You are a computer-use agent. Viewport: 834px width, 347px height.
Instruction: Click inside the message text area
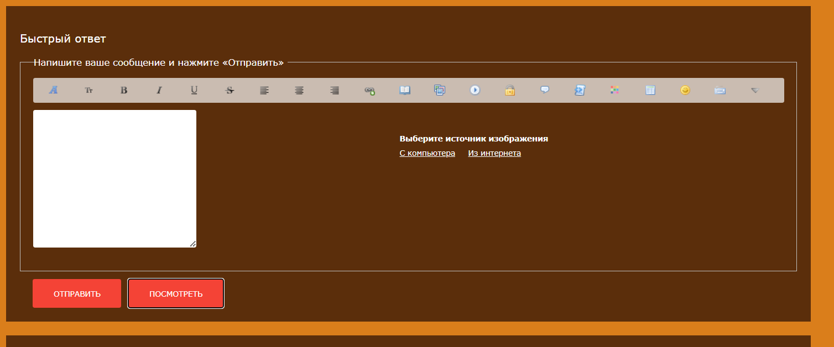point(114,178)
